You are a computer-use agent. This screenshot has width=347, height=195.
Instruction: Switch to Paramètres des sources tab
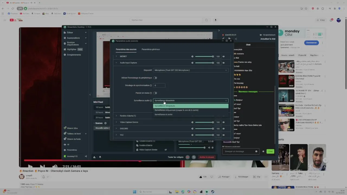126,49
